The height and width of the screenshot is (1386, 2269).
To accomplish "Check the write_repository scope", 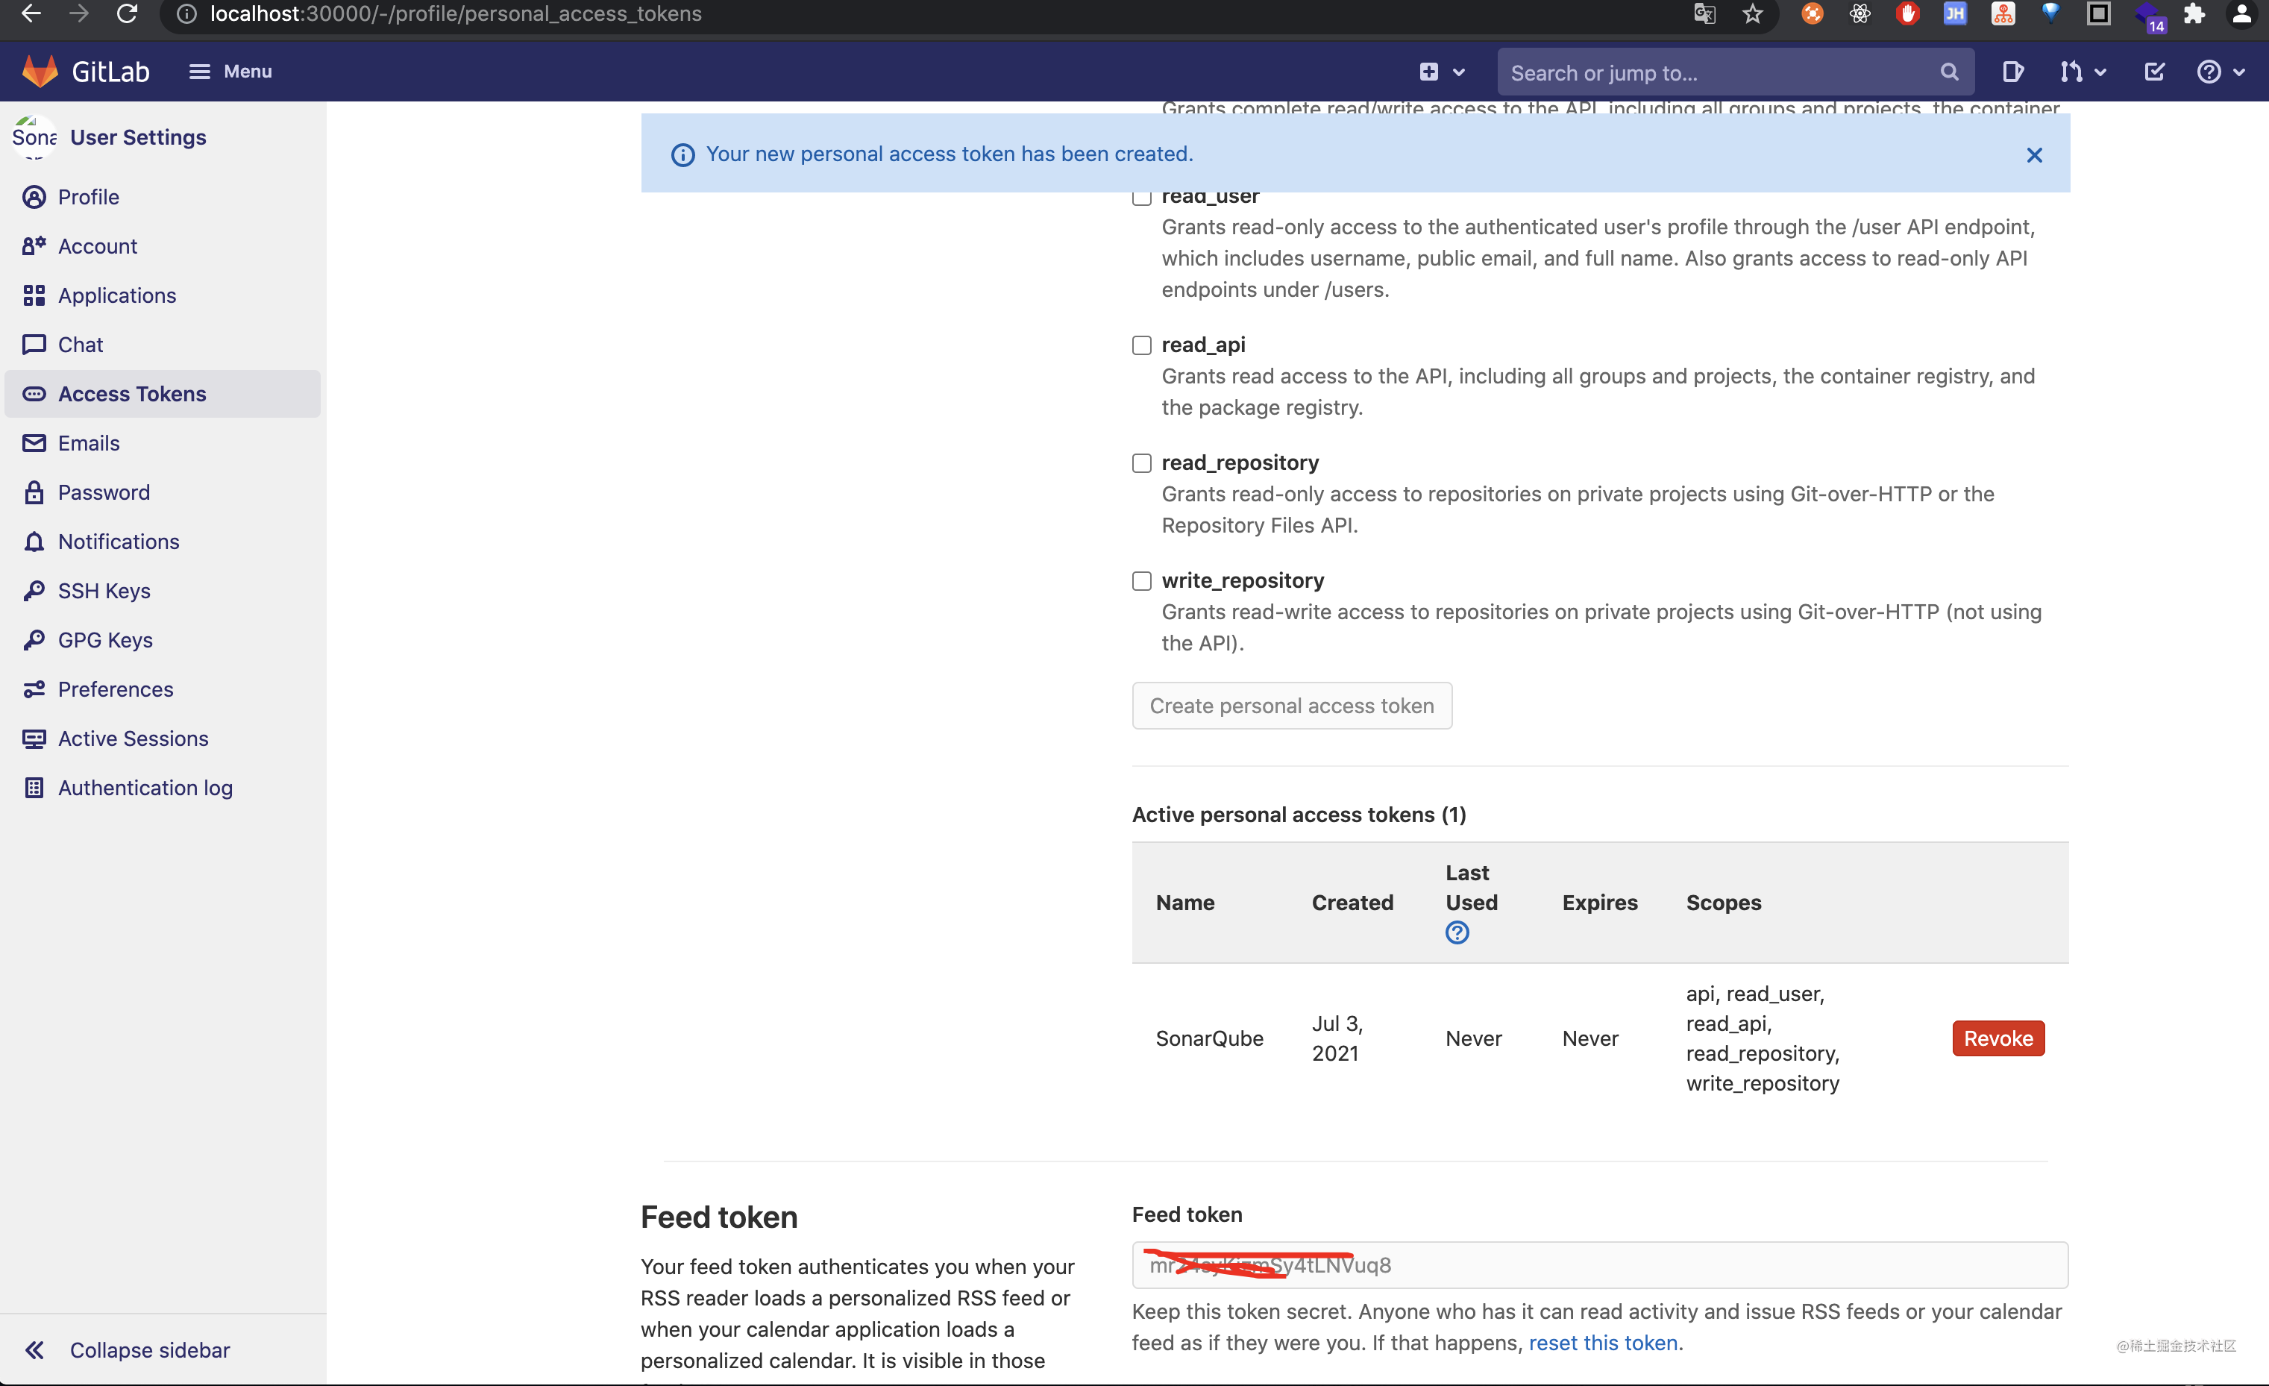I will pos(1141,580).
